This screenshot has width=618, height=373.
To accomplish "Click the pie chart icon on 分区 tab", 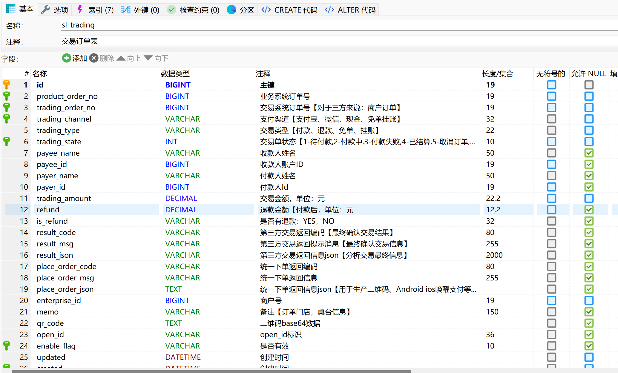I will 231,10.
